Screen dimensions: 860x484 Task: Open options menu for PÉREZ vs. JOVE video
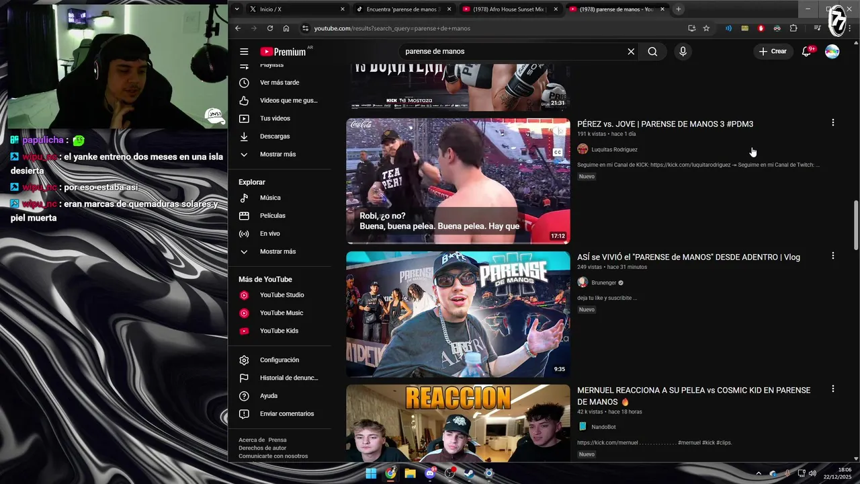833,123
